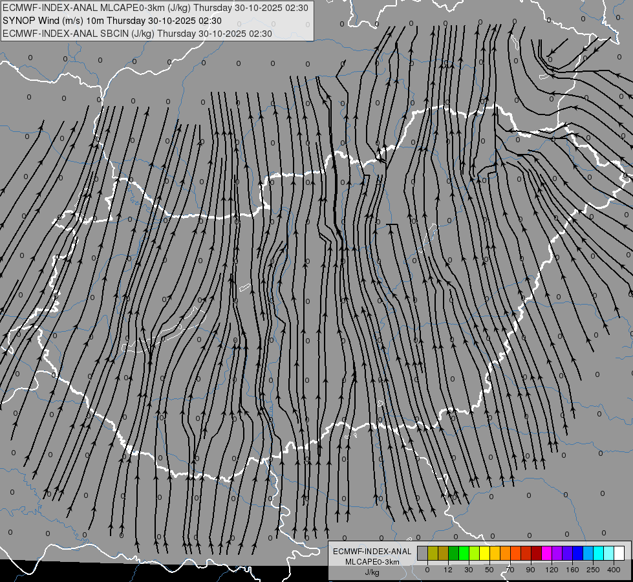Click the dark red legend swatch

coord(537,553)
